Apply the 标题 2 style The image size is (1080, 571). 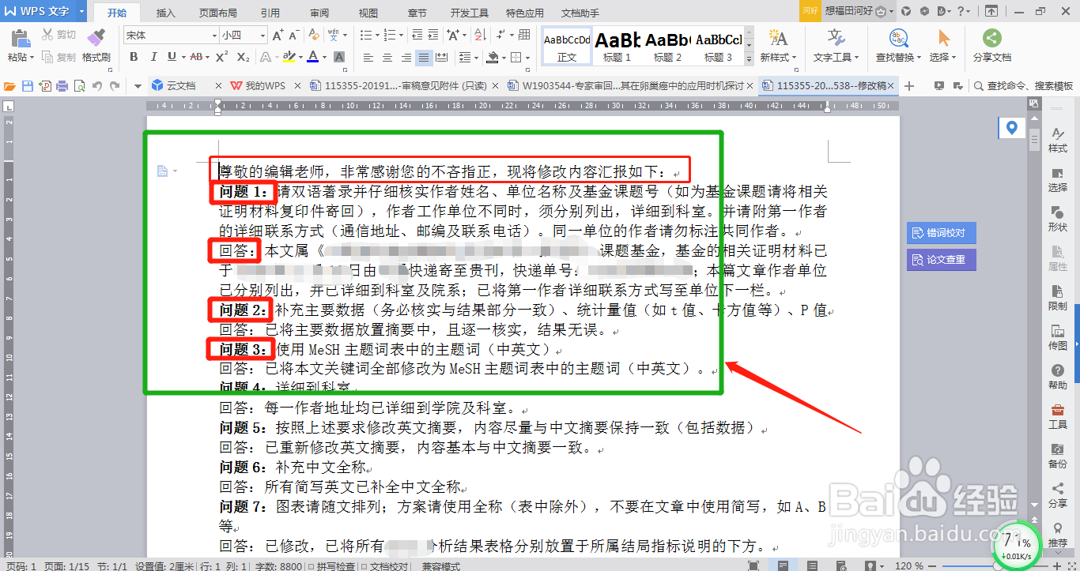click(667, 47)
